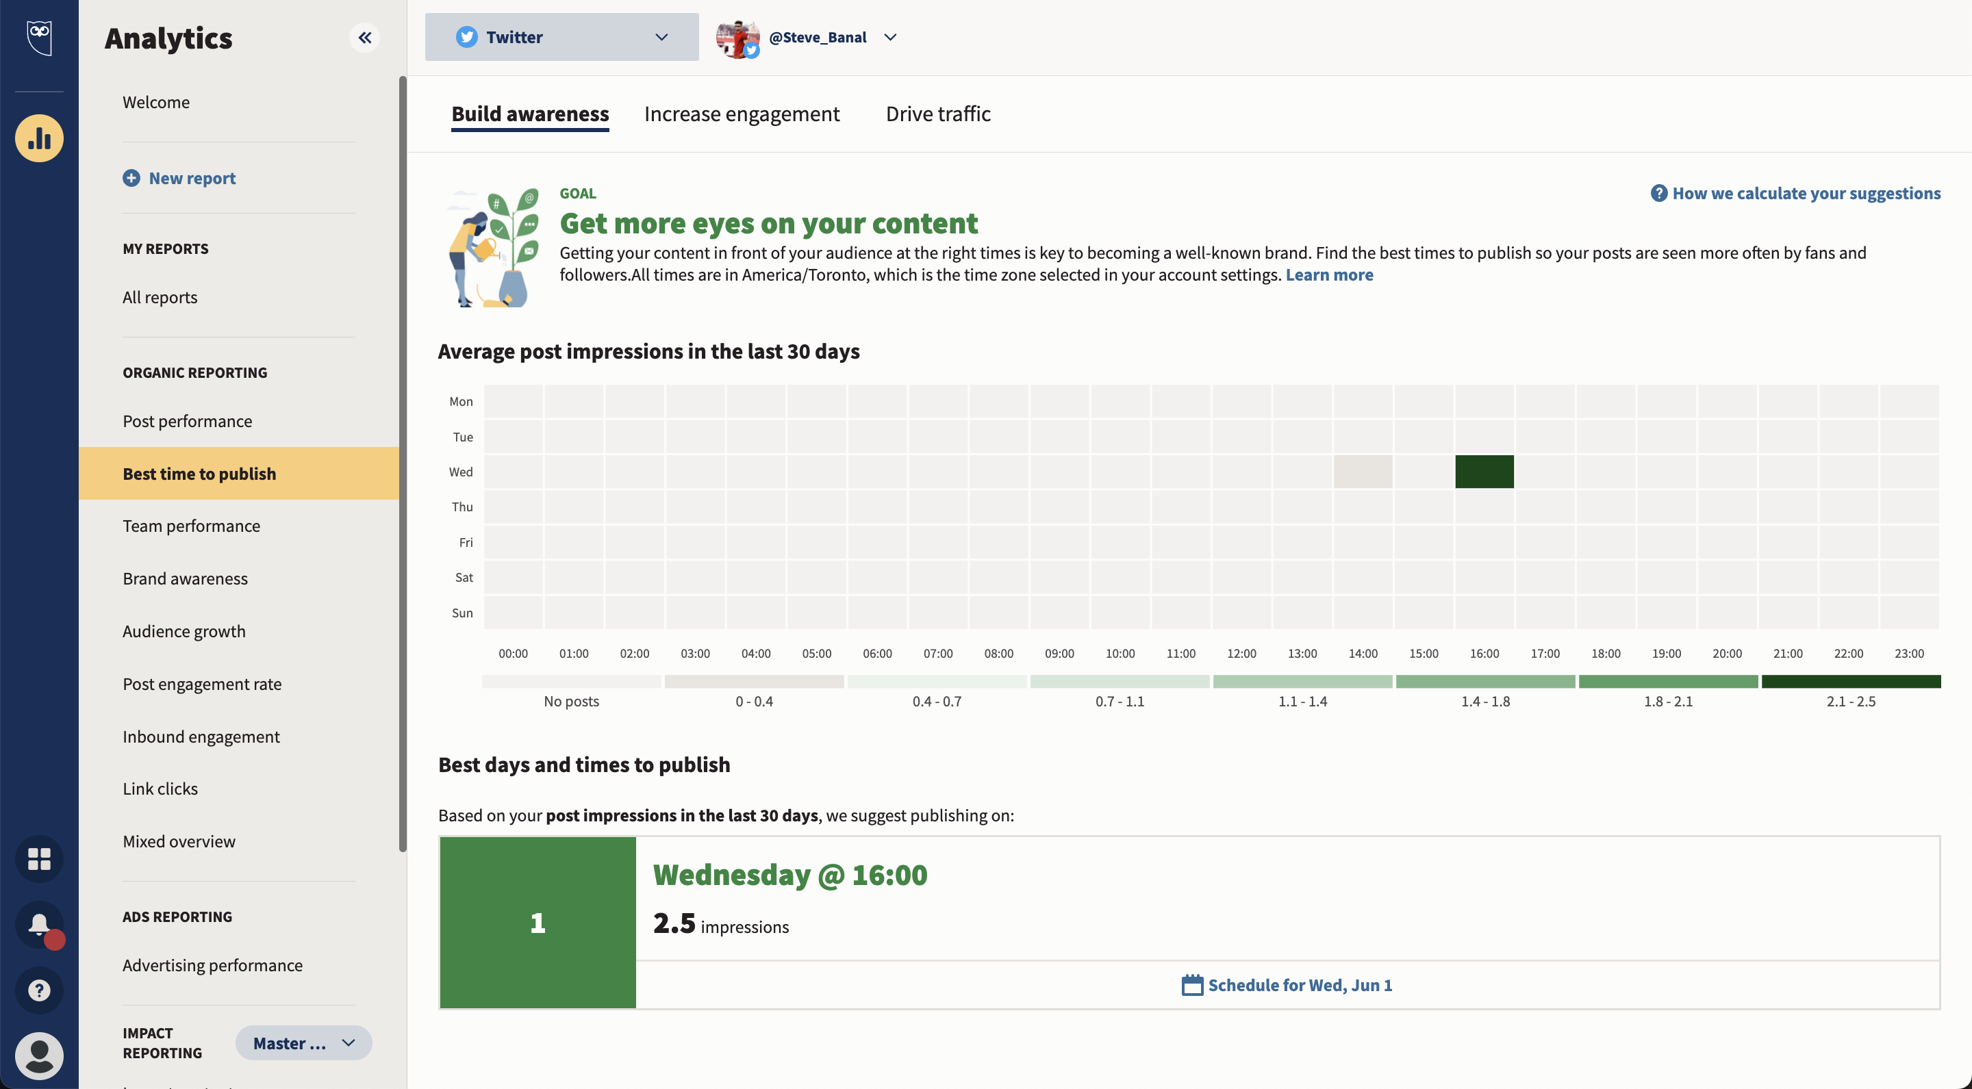Open Post performance report
The image size is (1972, 1089).
pyautogui.click(x=188, y=421)
